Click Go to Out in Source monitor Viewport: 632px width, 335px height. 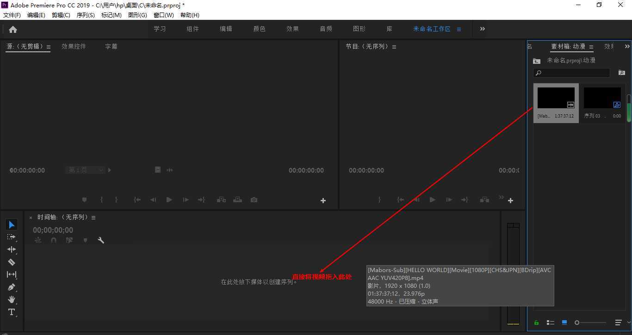click(x=201, y=200)
